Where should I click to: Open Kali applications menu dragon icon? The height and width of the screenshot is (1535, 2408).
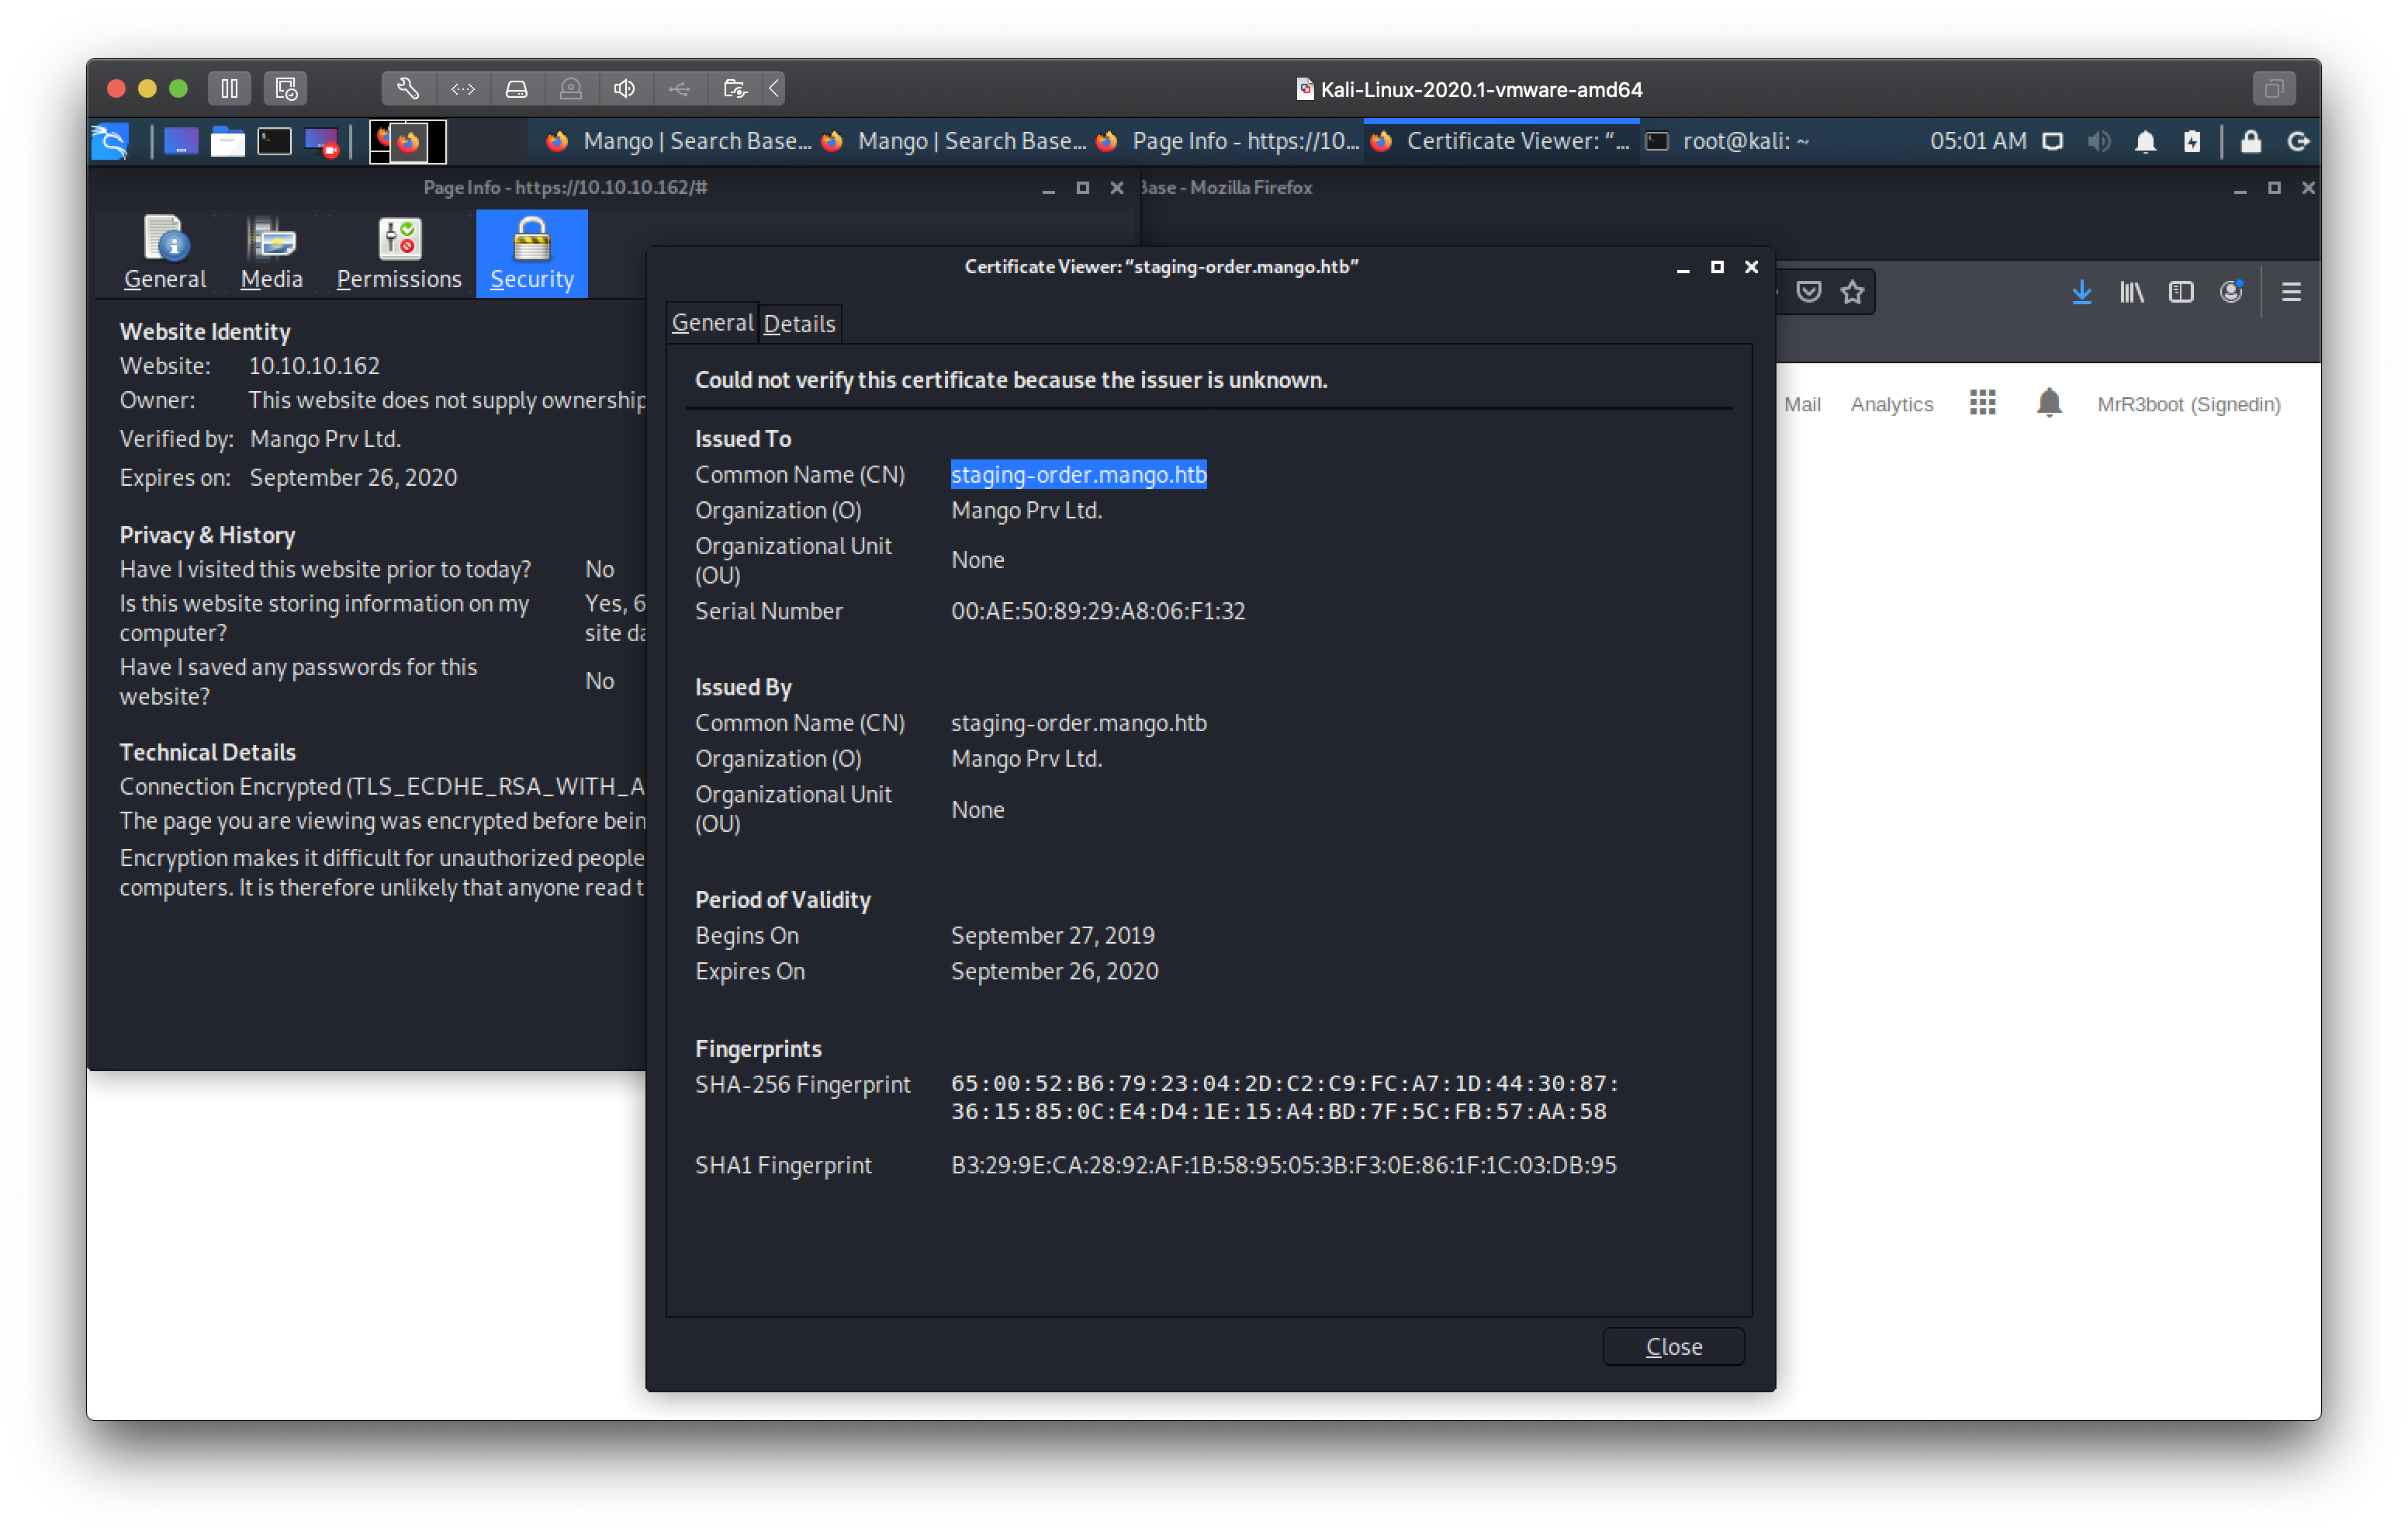[111, 142]
